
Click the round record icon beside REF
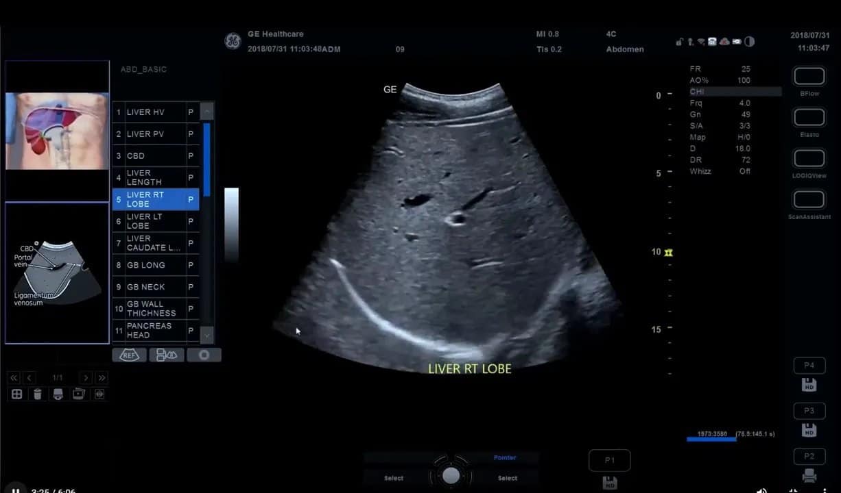click(x=204, y=355)
